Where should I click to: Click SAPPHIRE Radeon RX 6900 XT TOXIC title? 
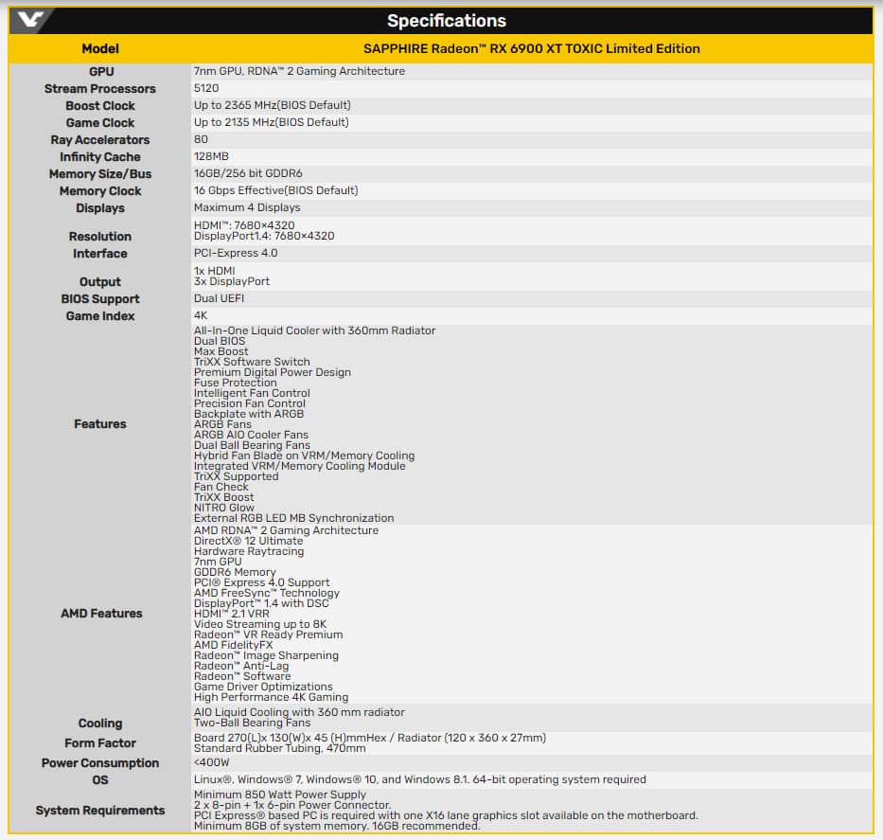[x=532, y=49]
